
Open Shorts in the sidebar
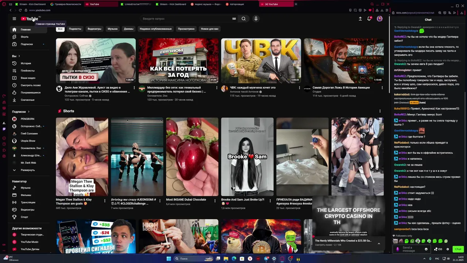[28, 37]
